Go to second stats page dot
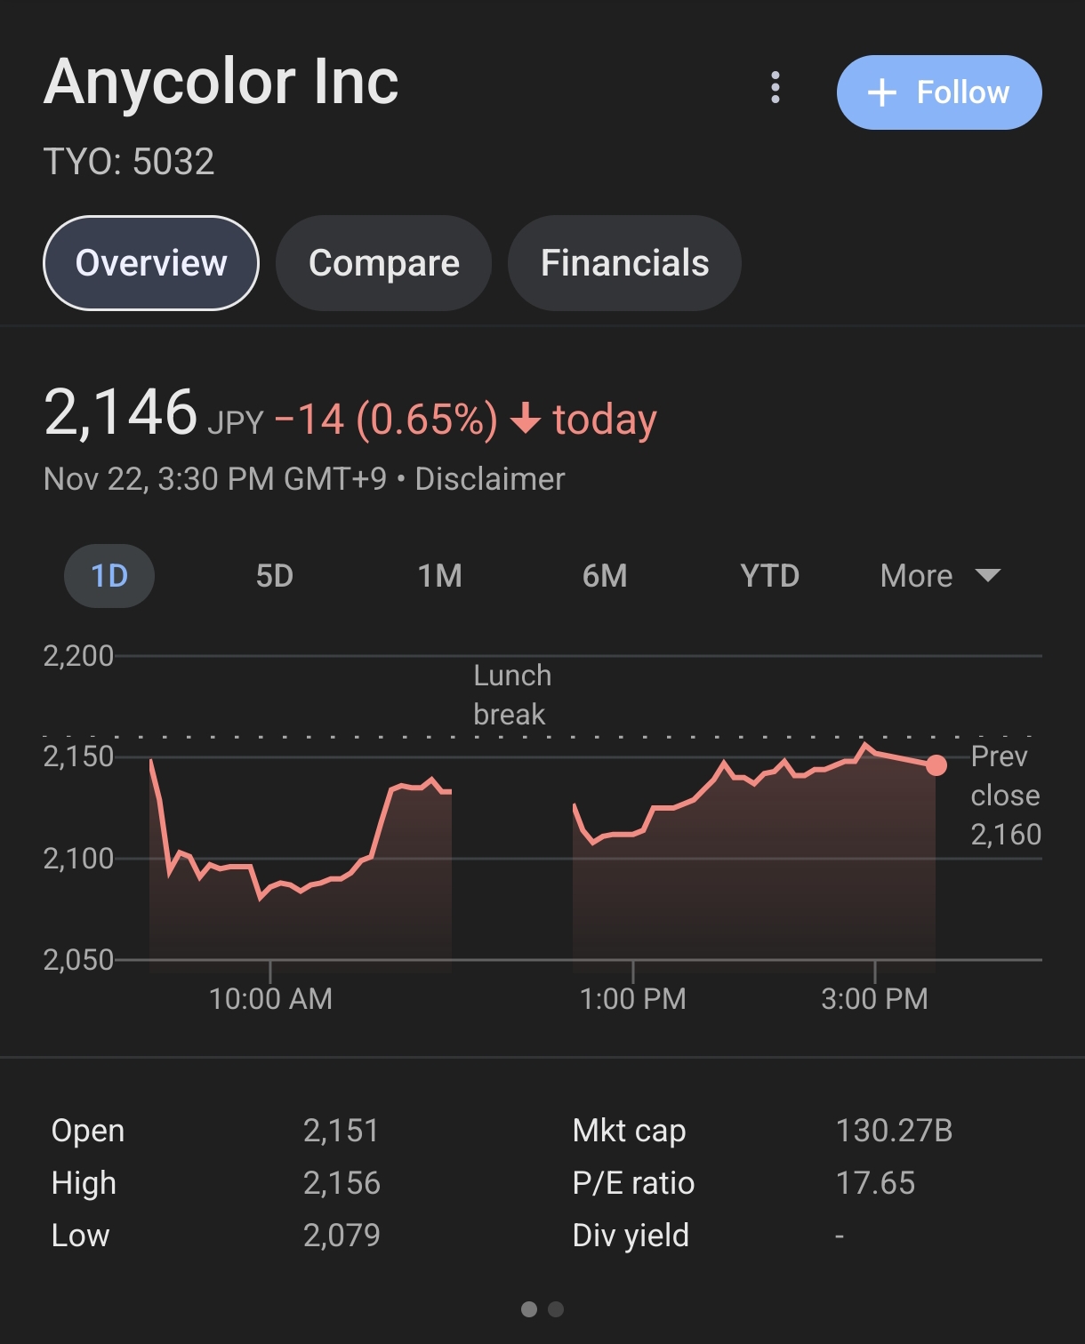 556,1309
